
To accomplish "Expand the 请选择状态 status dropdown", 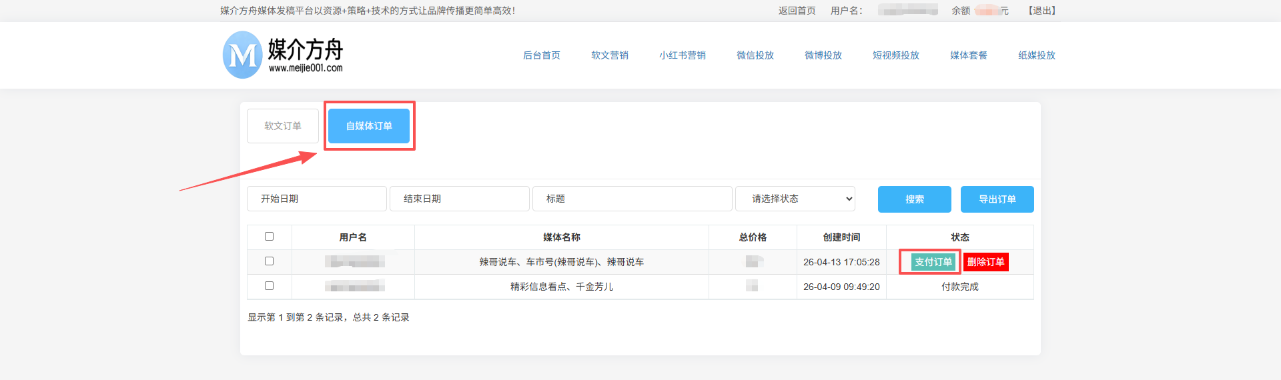I will pos(795,199).
